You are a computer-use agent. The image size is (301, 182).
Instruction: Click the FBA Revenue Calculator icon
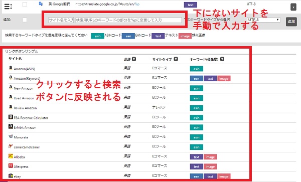(11, 117)
